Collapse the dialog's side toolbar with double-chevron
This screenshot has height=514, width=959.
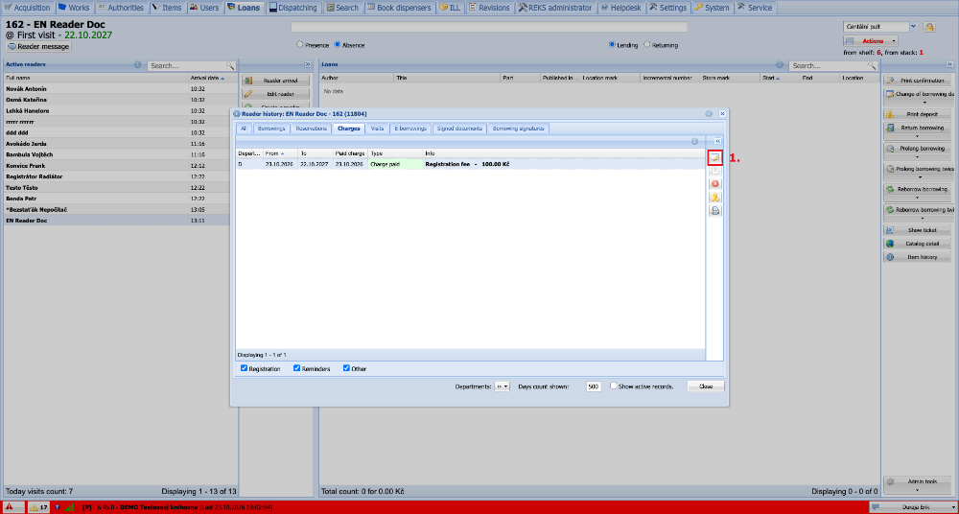(x=718, y=141)
